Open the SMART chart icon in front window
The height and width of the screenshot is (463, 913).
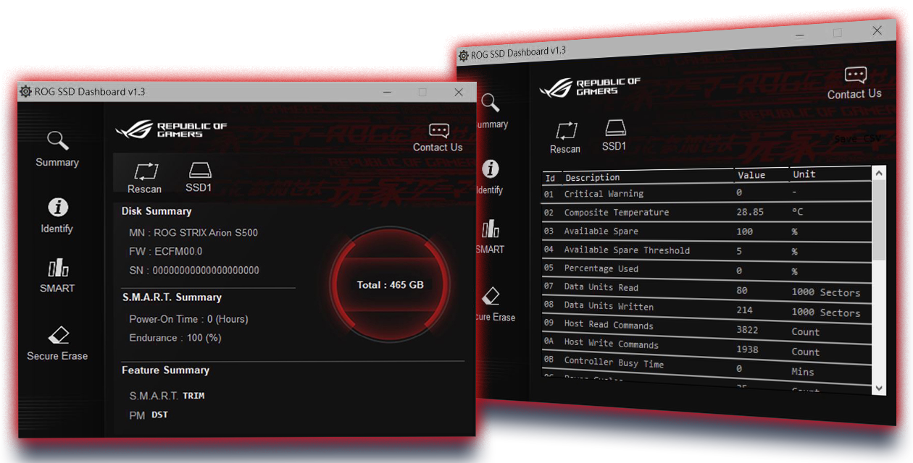(x=58, y=268)
